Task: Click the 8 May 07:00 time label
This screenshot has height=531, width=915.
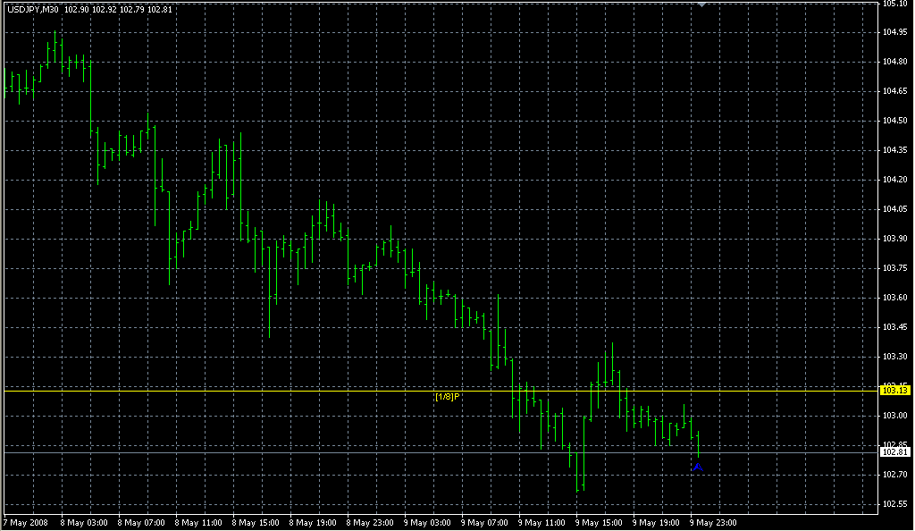Action: click(141, 523)
